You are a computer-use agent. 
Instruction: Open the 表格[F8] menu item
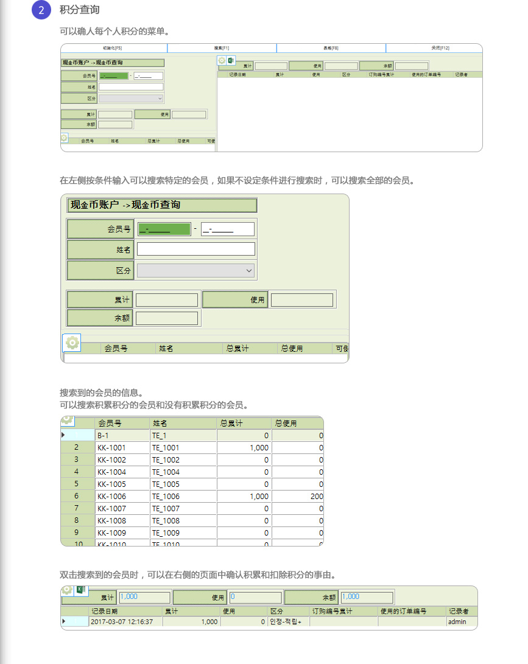(x=331, y=48)
